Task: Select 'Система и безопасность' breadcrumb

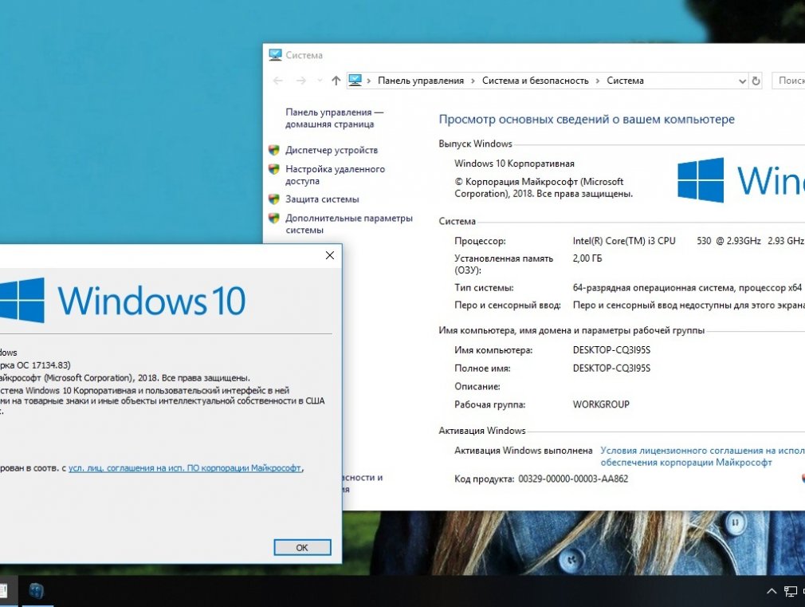Action: [535, 81]
